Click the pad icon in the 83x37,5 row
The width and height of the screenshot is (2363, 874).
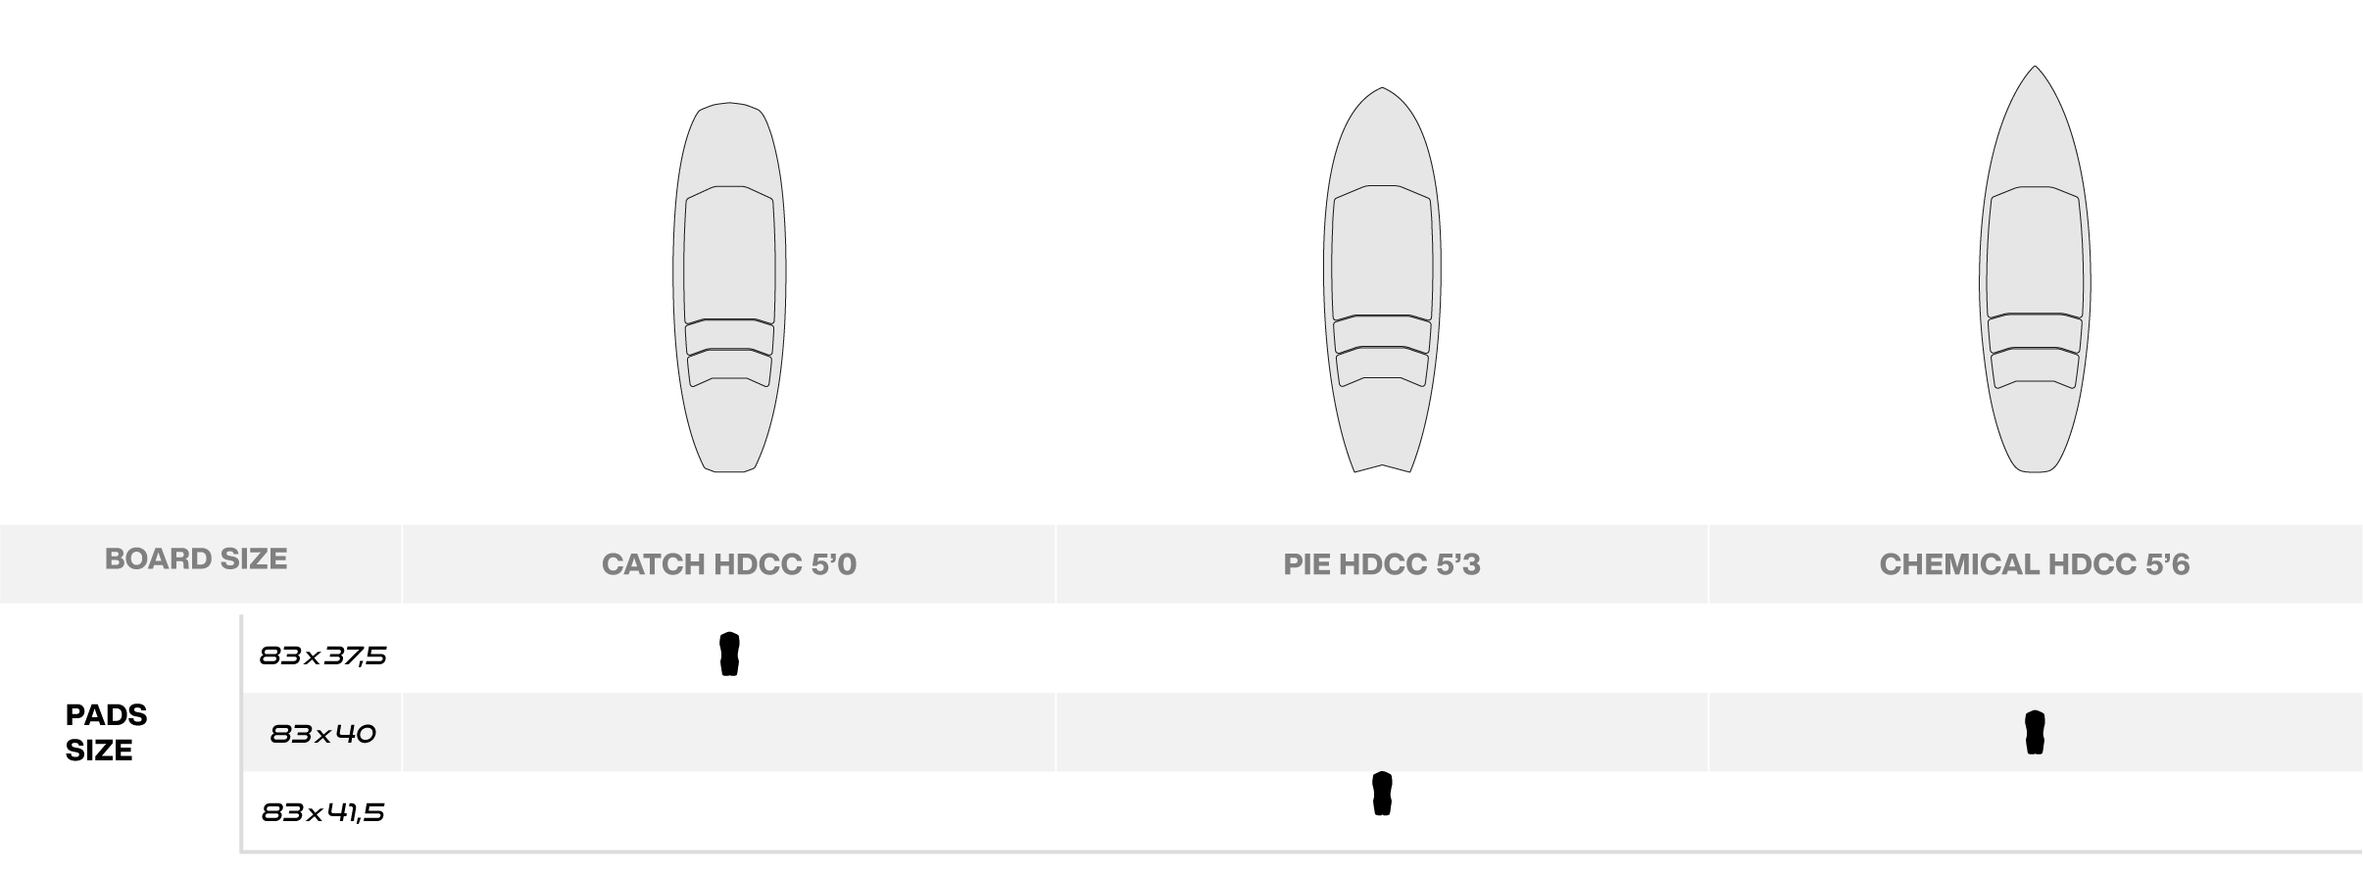tap(729, 655)
